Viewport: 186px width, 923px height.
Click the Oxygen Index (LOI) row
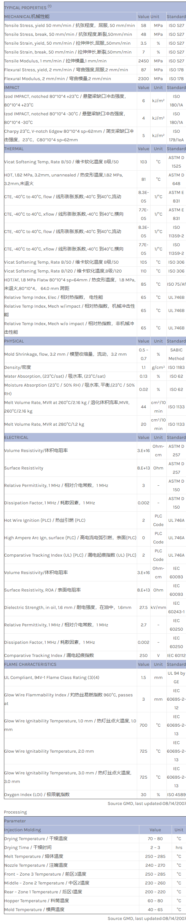coord(37,794)
